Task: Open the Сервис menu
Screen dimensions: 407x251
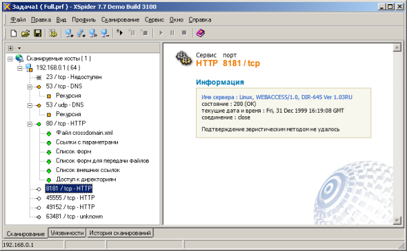Action: 155,20
